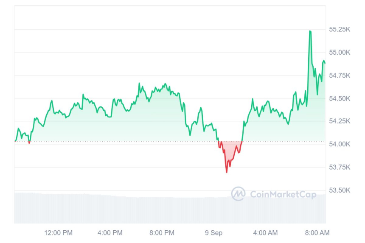The width and height of the screenshot is (365, 243).
Task: Select the 8:00 PM time marker
Action: pos(162,232)
